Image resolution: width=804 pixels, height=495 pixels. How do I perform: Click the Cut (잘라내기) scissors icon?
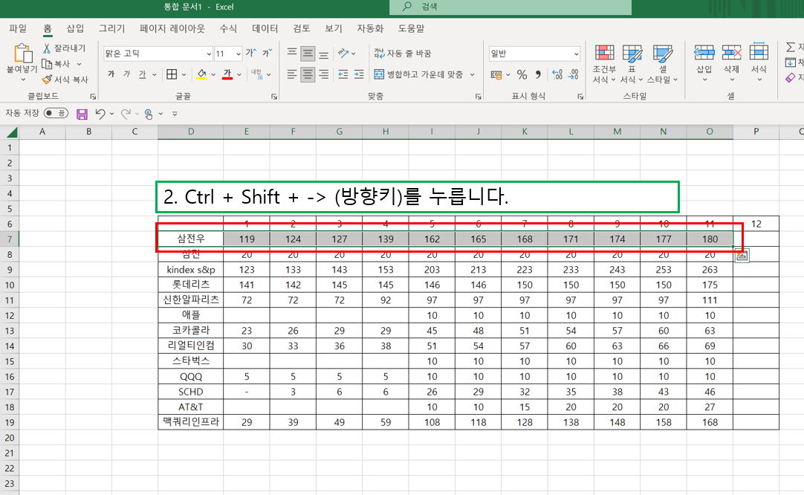pos(47,48)
